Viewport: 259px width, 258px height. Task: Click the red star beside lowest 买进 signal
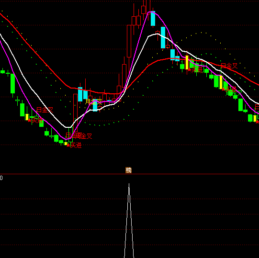tap(68, 146)
